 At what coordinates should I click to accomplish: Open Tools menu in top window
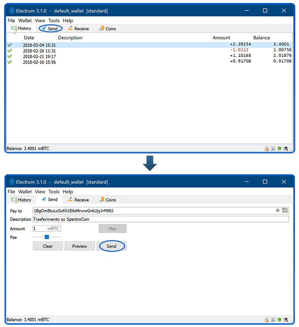pyautogui.click(x=54, y=21)
